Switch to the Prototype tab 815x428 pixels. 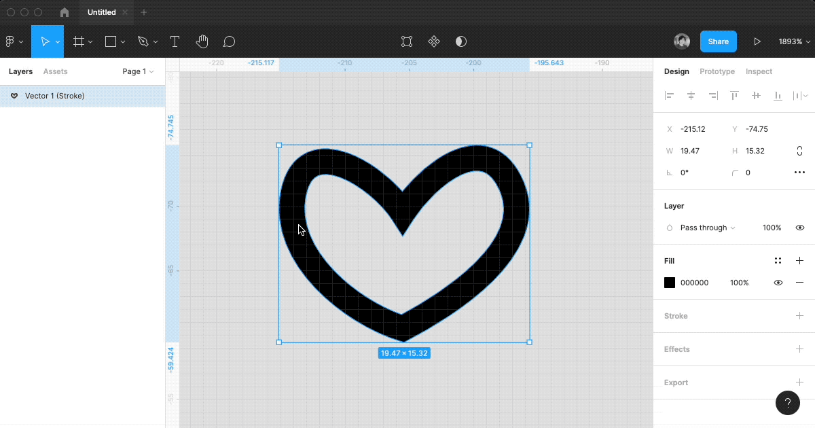point(717,71)
